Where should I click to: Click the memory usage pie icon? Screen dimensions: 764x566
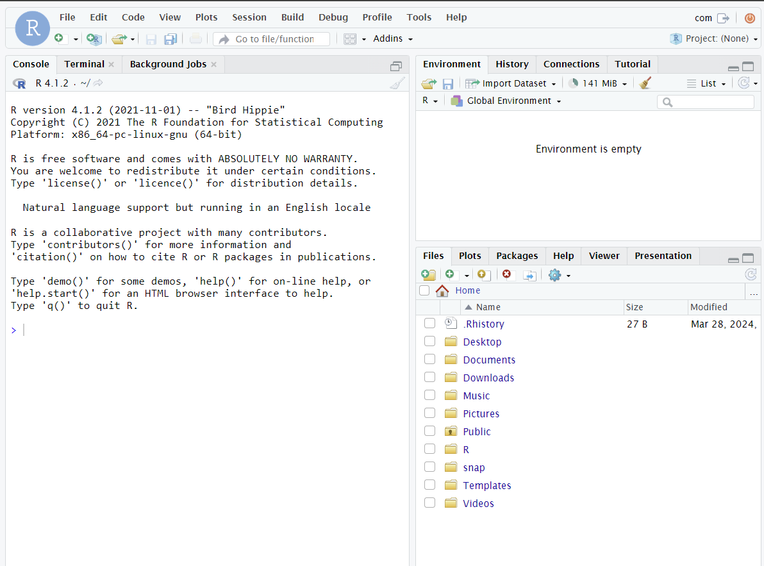point(574,83)
